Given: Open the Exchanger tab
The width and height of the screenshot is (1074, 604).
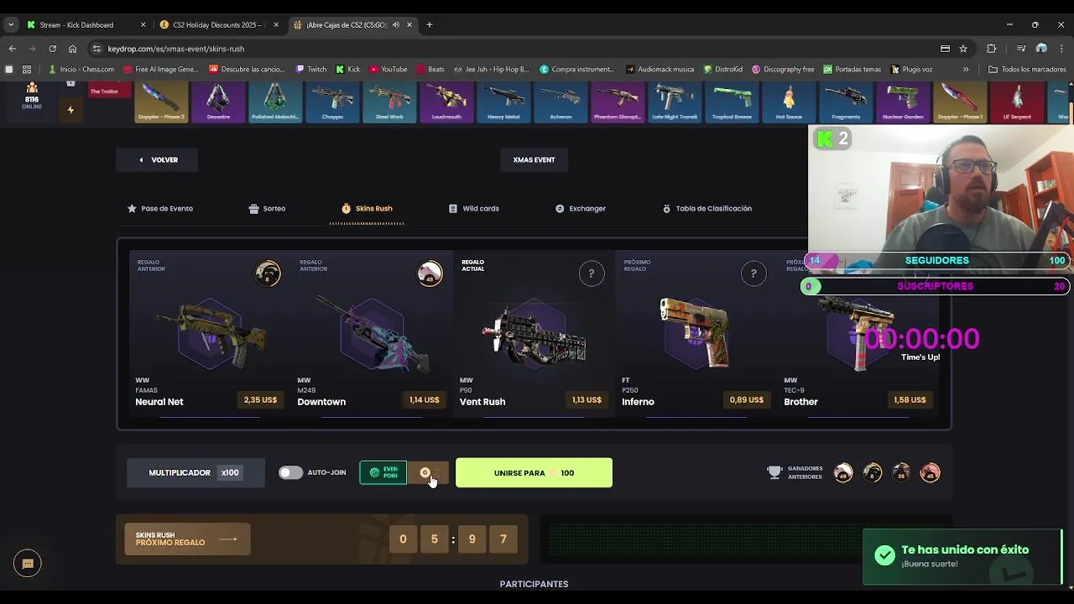Looking at the screenshot, I should click(x=580, y=208).
